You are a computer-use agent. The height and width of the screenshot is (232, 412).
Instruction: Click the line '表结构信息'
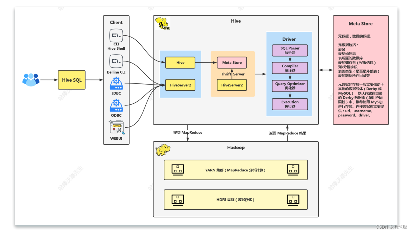coord(347,54)
